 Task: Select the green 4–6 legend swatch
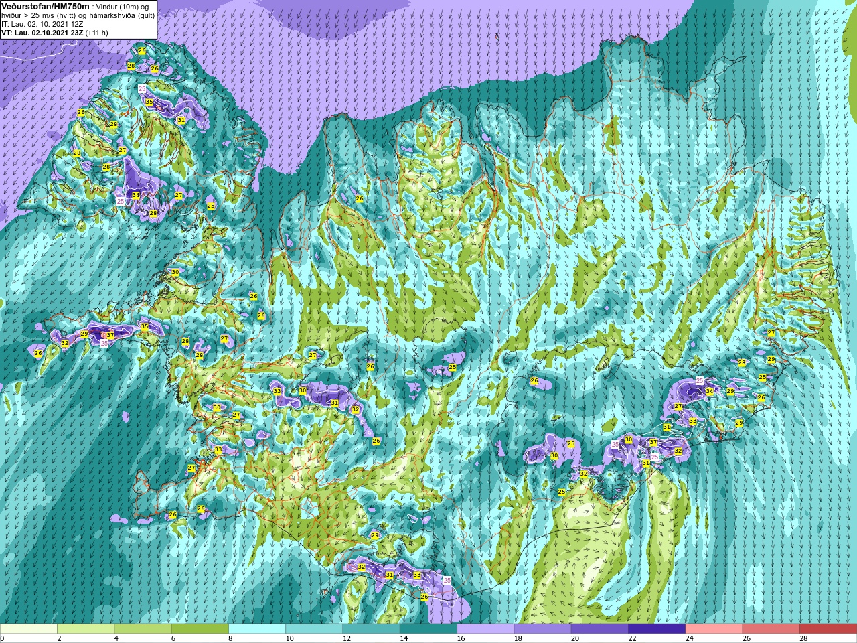[x=143, y=629]
